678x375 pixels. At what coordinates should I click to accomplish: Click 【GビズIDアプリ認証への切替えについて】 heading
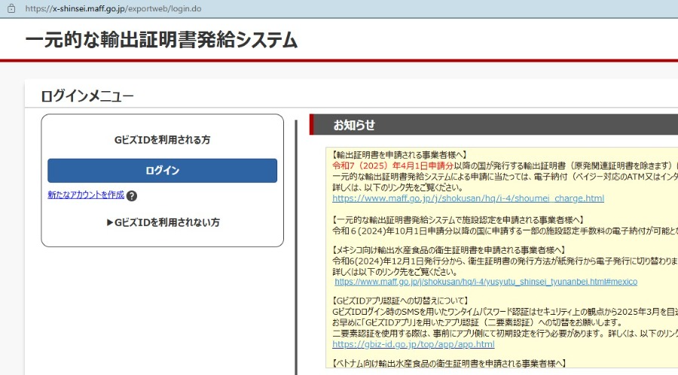tap(401, 300)
